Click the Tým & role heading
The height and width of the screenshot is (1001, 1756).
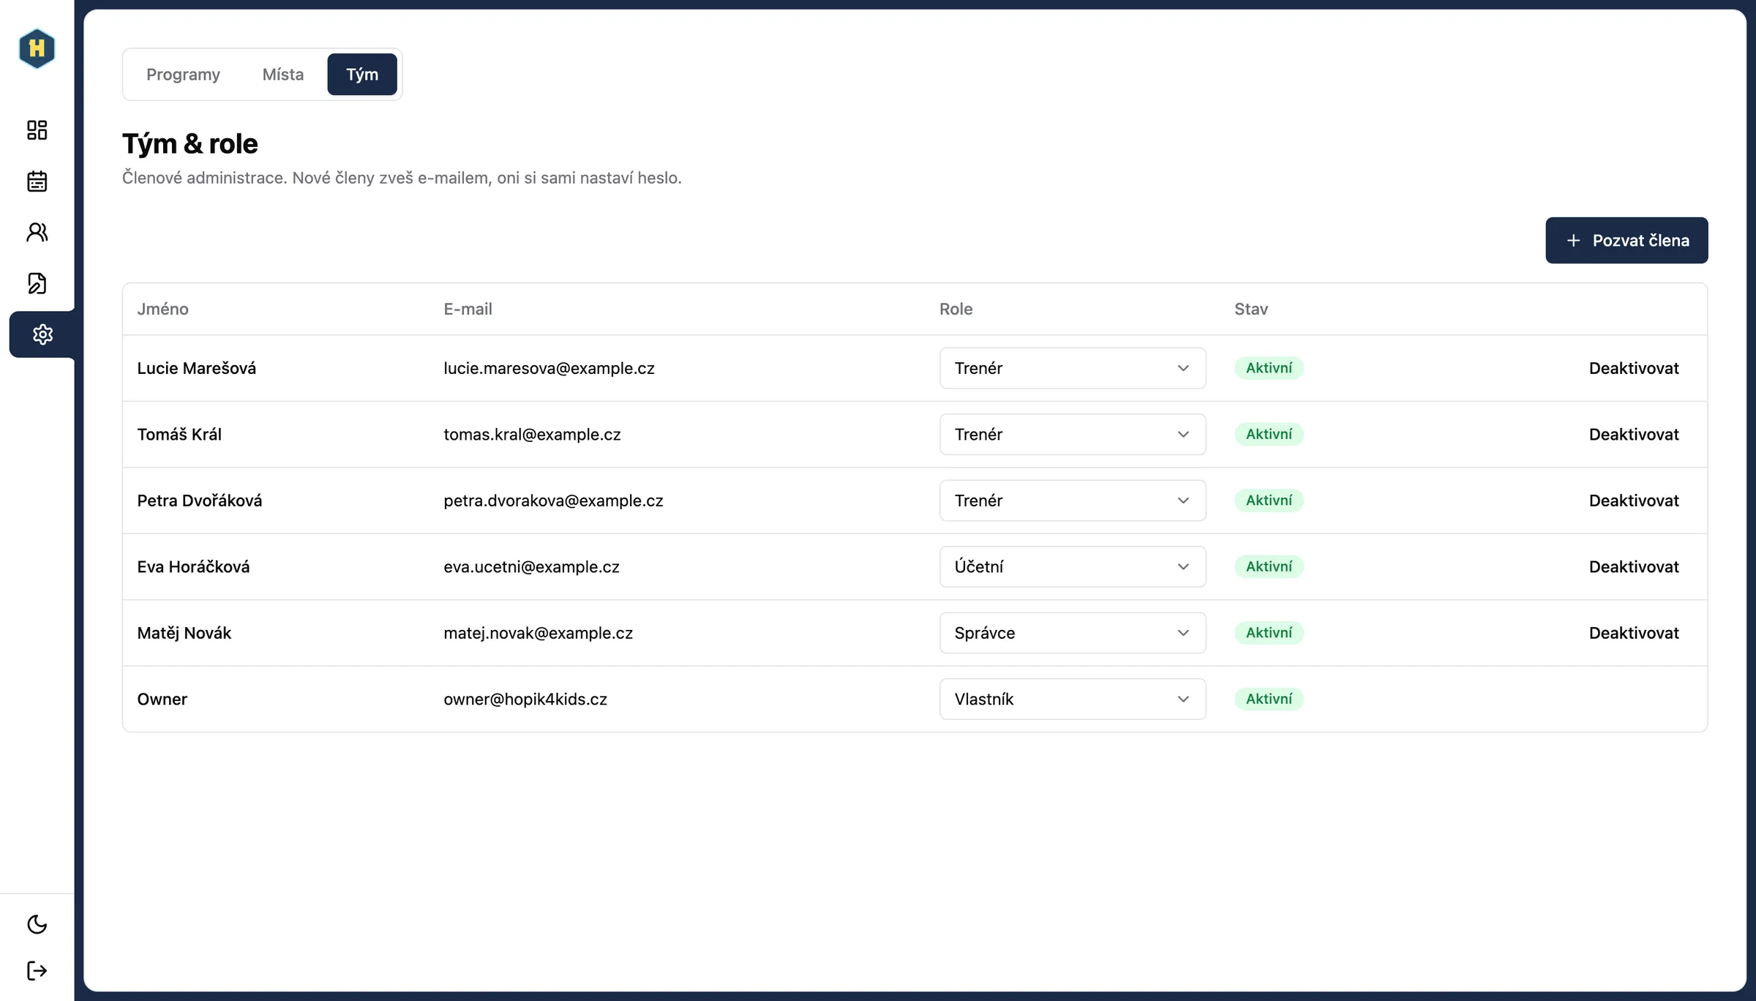pyautogui.click(x=190, y=143)
